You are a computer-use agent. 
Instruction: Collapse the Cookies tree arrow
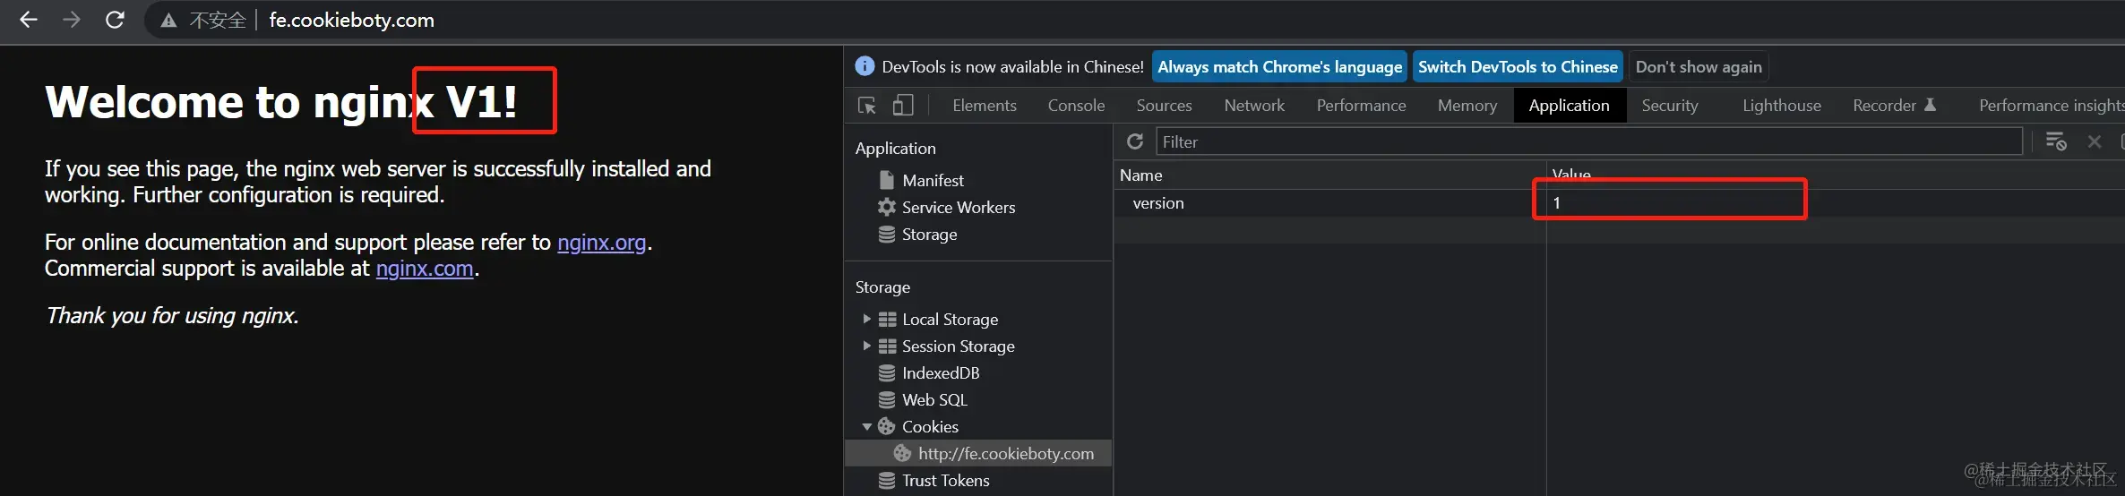[866, 427]
